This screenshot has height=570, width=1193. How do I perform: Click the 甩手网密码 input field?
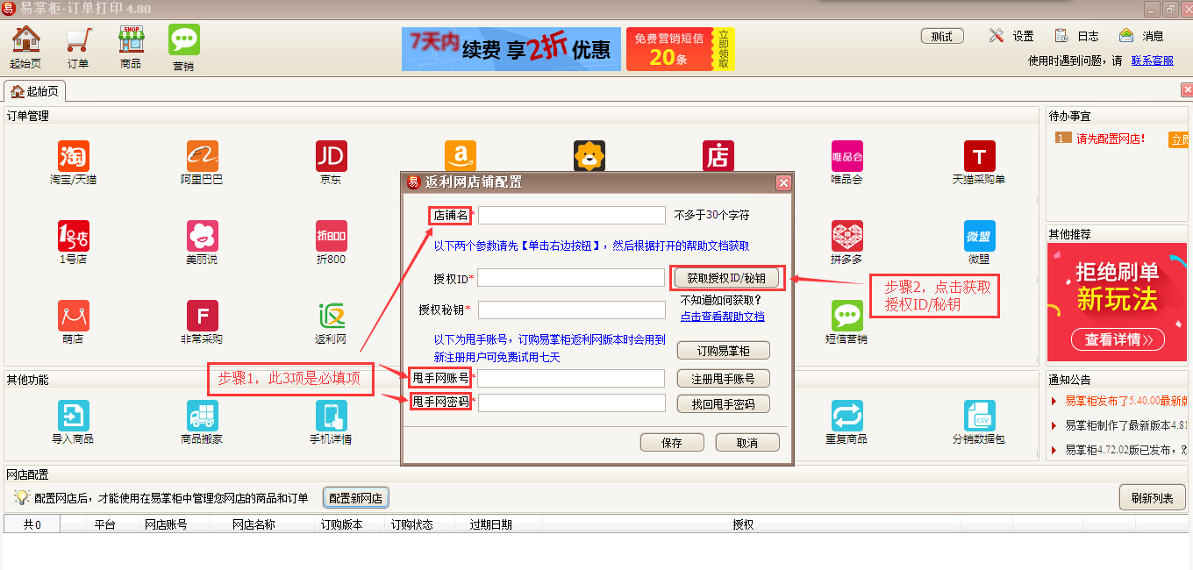[572, 403]
